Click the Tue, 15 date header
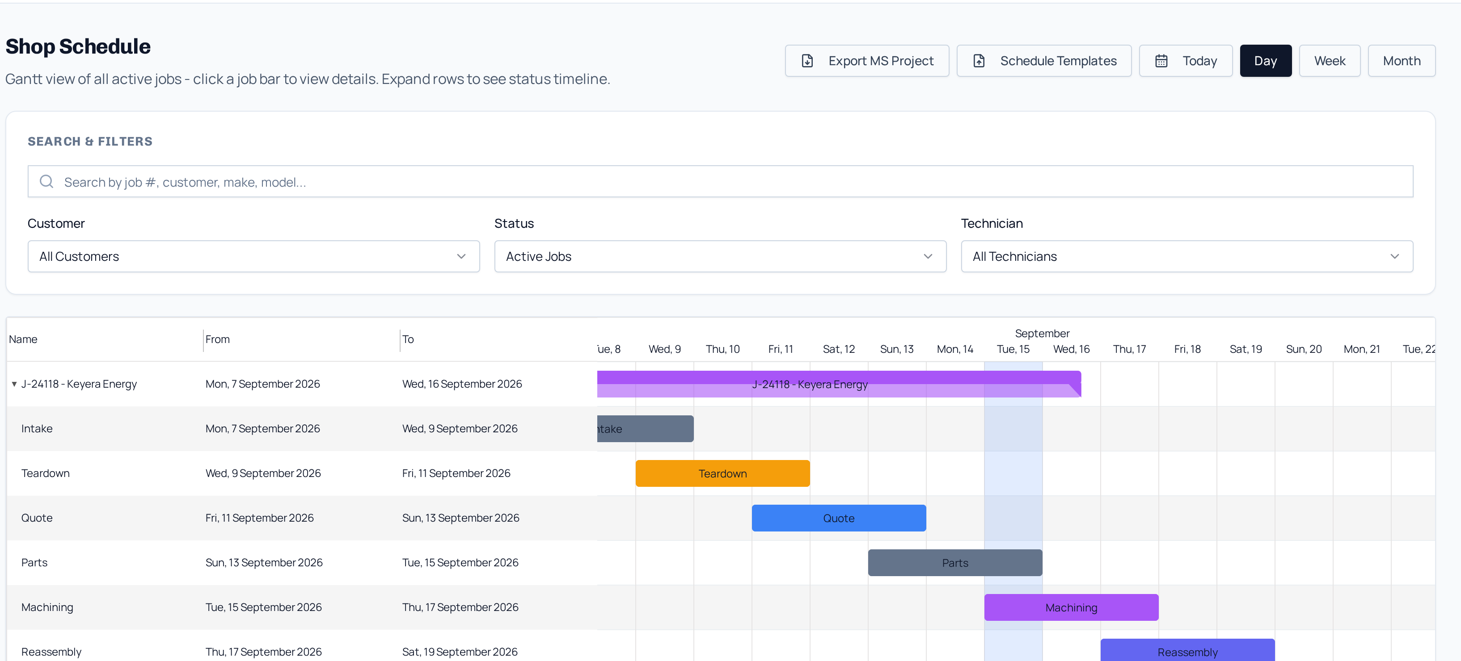 point(1013,349)
